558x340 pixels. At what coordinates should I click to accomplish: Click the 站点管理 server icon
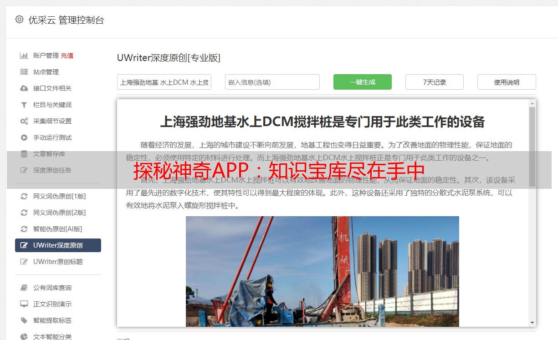24,72
